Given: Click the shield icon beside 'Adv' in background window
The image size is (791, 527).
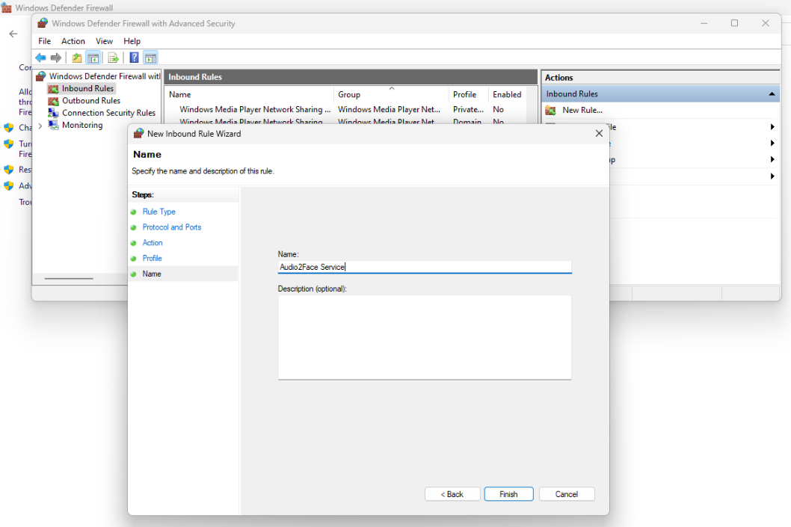Looking at the screenshot, I should pyautogui.click(x=8, y=185).
